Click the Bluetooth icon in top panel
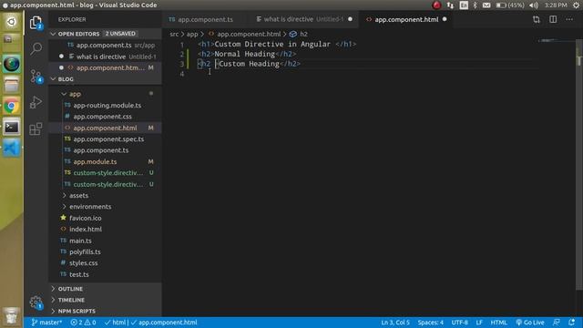 point(475,5)
